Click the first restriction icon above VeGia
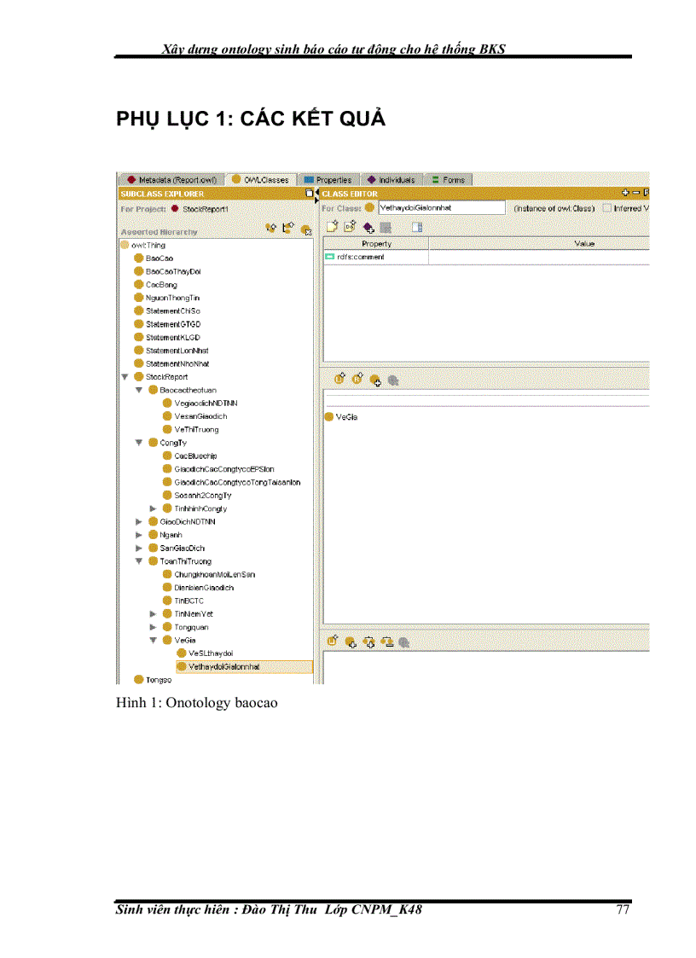 pos(339,379)
